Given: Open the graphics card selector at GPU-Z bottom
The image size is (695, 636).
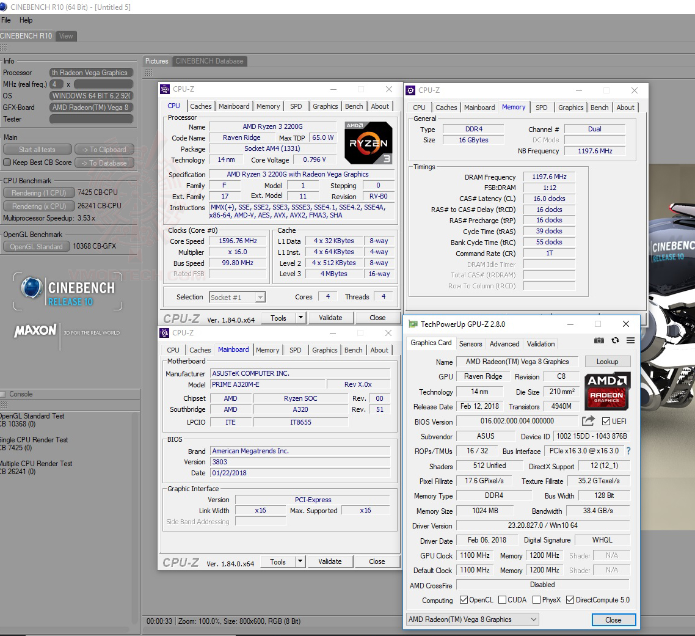Looking at the screenshot, I should (472, 620).
